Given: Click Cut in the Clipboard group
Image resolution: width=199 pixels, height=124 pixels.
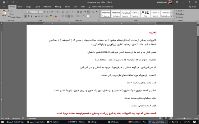Looking at the screenshot, I should pyautogui.click(x=10, y=11).
